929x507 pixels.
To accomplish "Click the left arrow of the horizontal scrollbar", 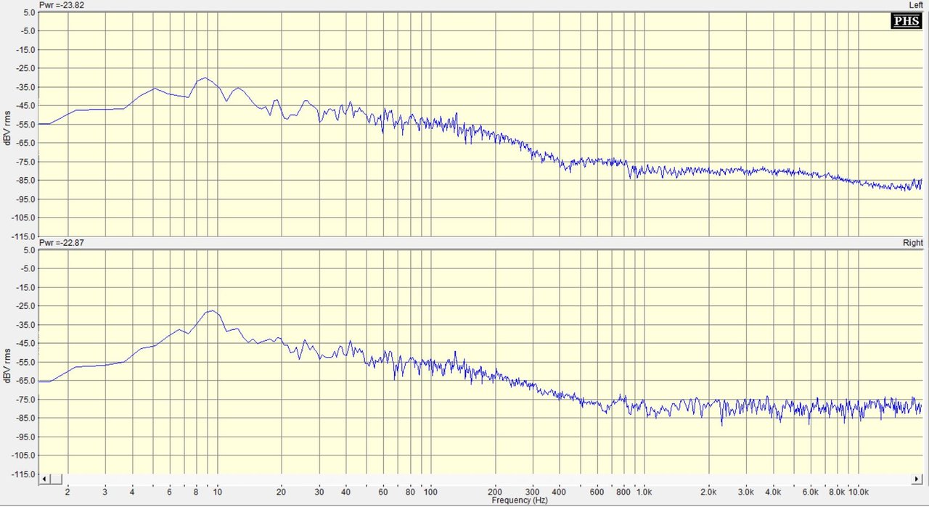I will point(44,479).
